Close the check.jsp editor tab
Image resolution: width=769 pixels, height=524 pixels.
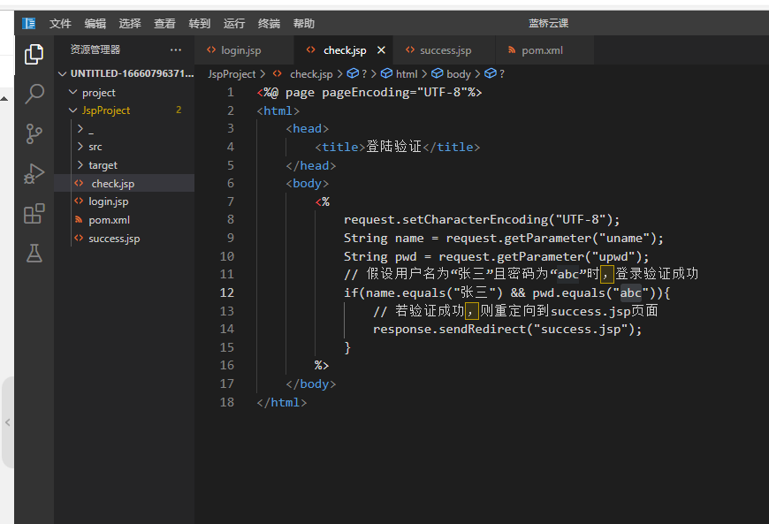tap(381, 50)
